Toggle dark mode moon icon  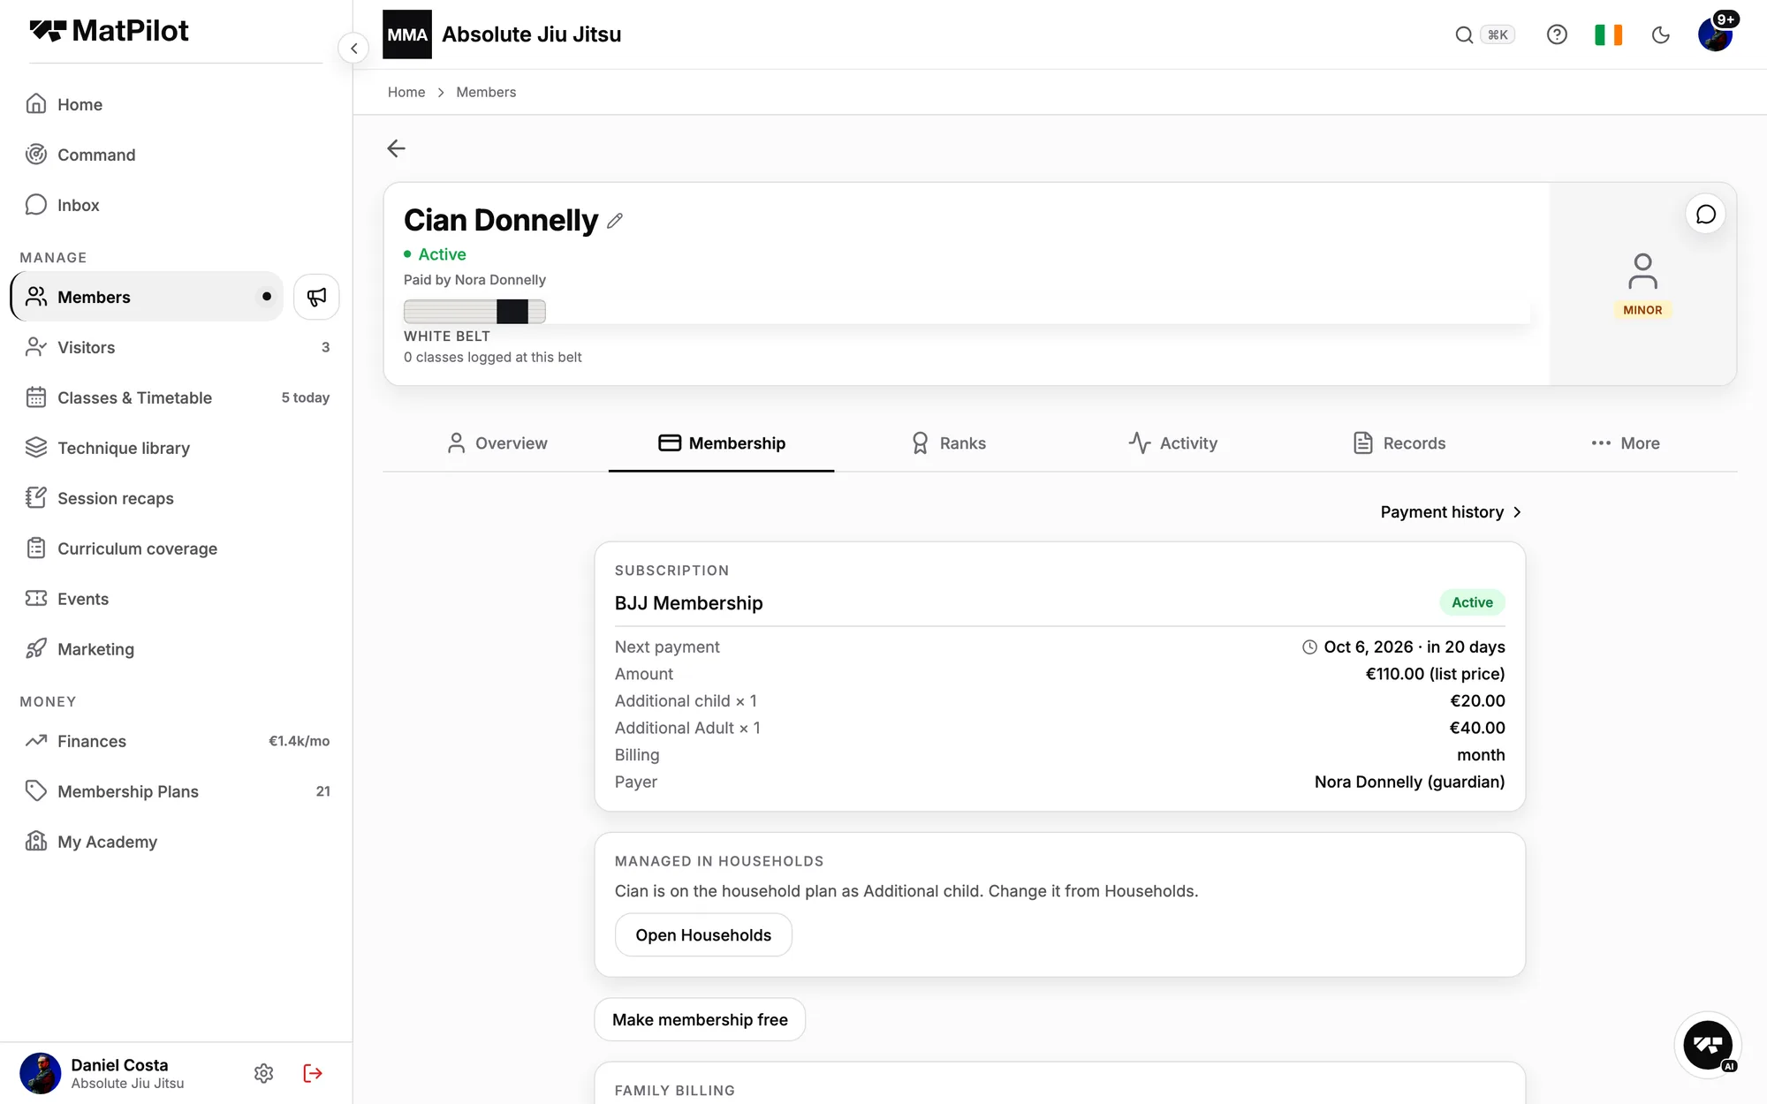point(1661,34)
